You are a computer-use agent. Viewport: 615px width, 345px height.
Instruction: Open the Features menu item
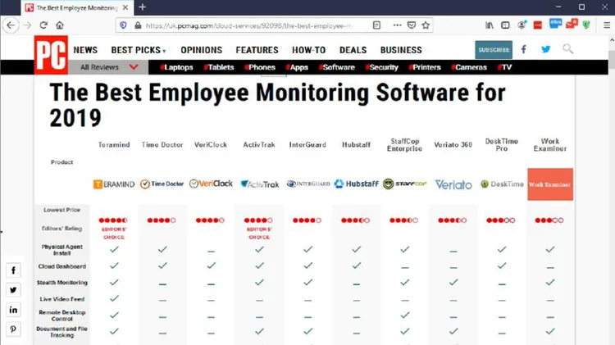pos(257,50)
